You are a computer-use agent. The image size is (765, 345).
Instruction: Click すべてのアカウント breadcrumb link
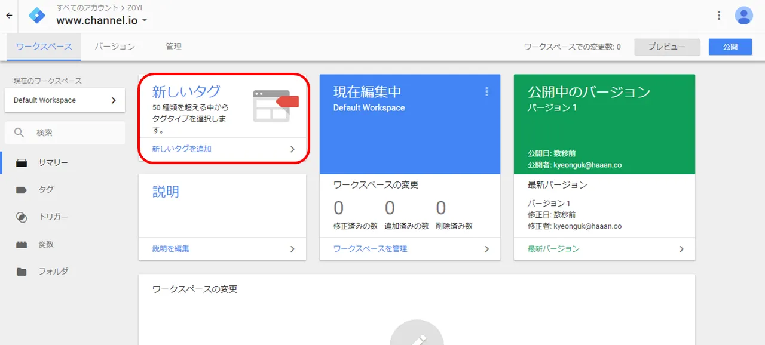click(88, 8)
